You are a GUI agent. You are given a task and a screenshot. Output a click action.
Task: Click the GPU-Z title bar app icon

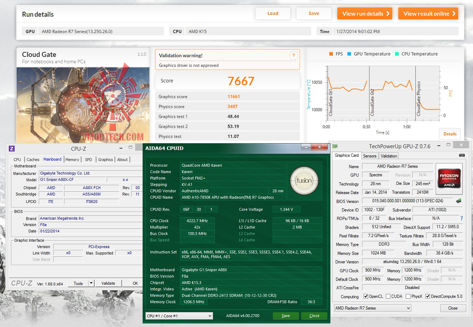tap(335, 146)
